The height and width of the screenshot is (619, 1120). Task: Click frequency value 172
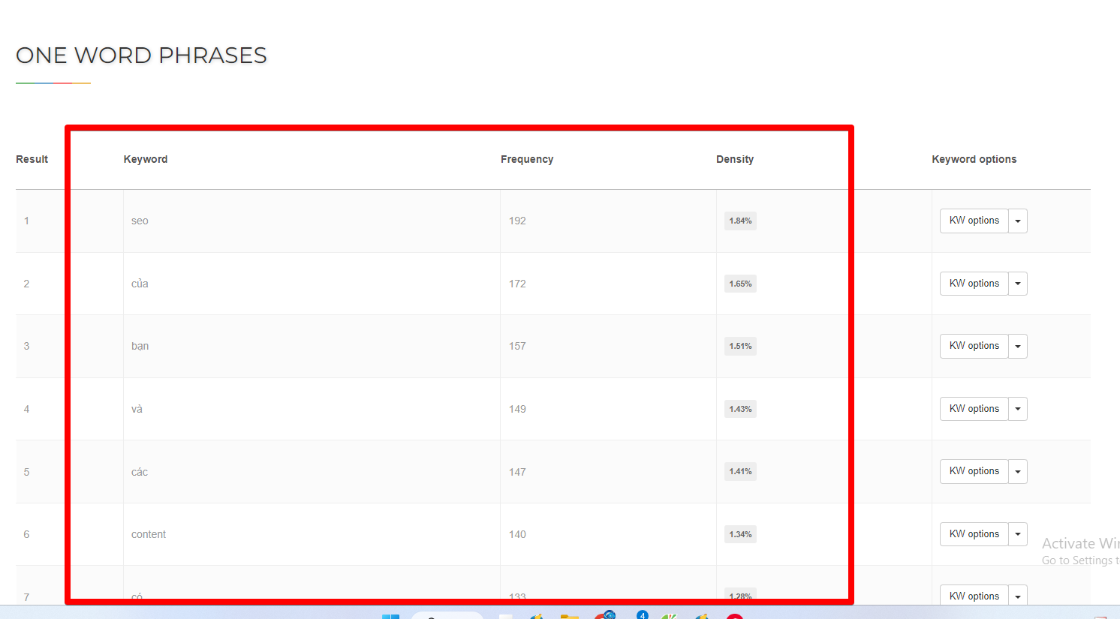(x=517, y=284)
